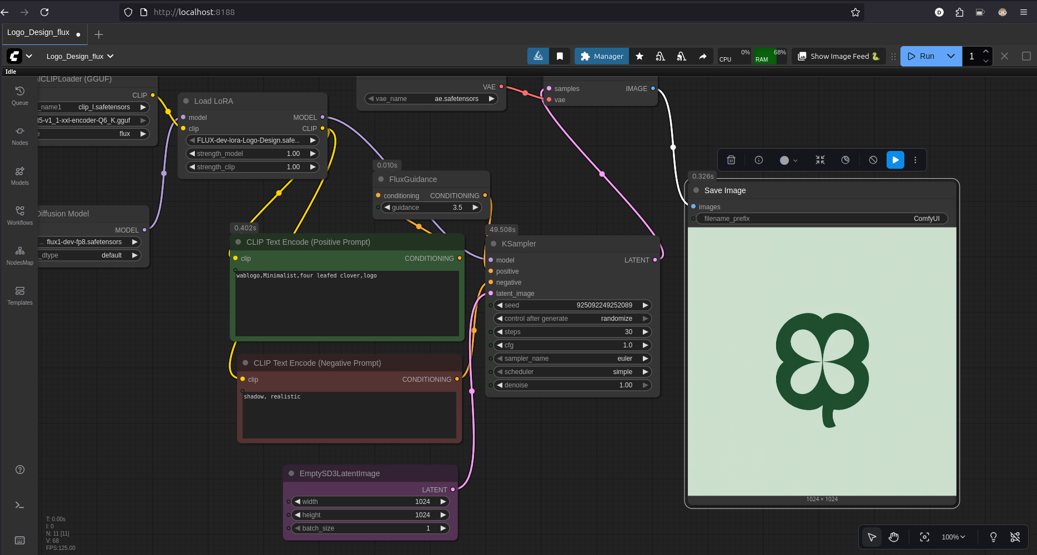Click the node color swatch circle
The image size is (1037, 555).
784,160
